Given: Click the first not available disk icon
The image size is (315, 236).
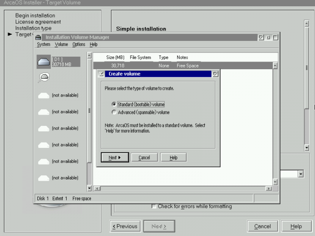Looking at the screenshot, I should coord(44,95).
